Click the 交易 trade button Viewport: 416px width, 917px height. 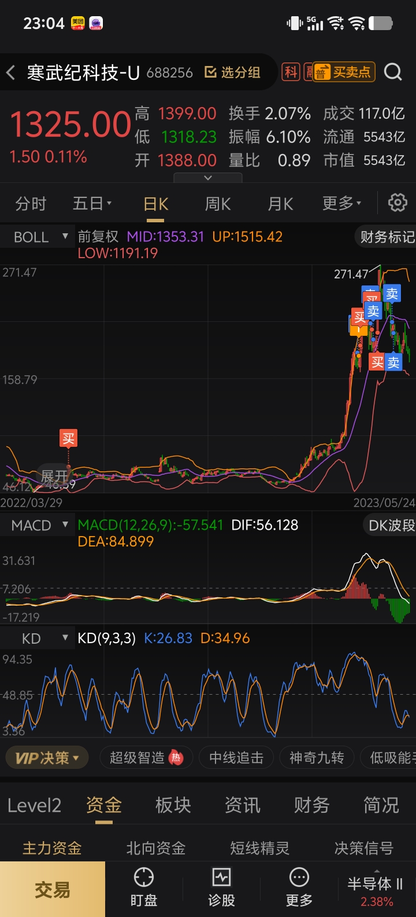[x=53, y=889]
